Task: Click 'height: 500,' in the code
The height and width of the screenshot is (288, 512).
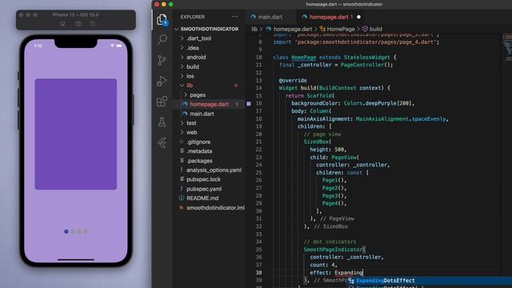Action: pos(328,150)
